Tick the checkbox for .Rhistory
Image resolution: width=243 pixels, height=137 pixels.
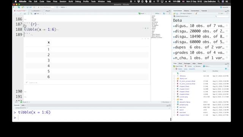174,76
